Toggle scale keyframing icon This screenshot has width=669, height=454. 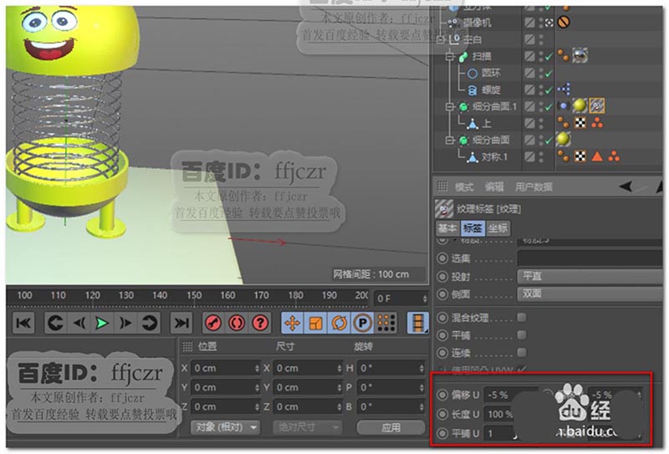316,323
